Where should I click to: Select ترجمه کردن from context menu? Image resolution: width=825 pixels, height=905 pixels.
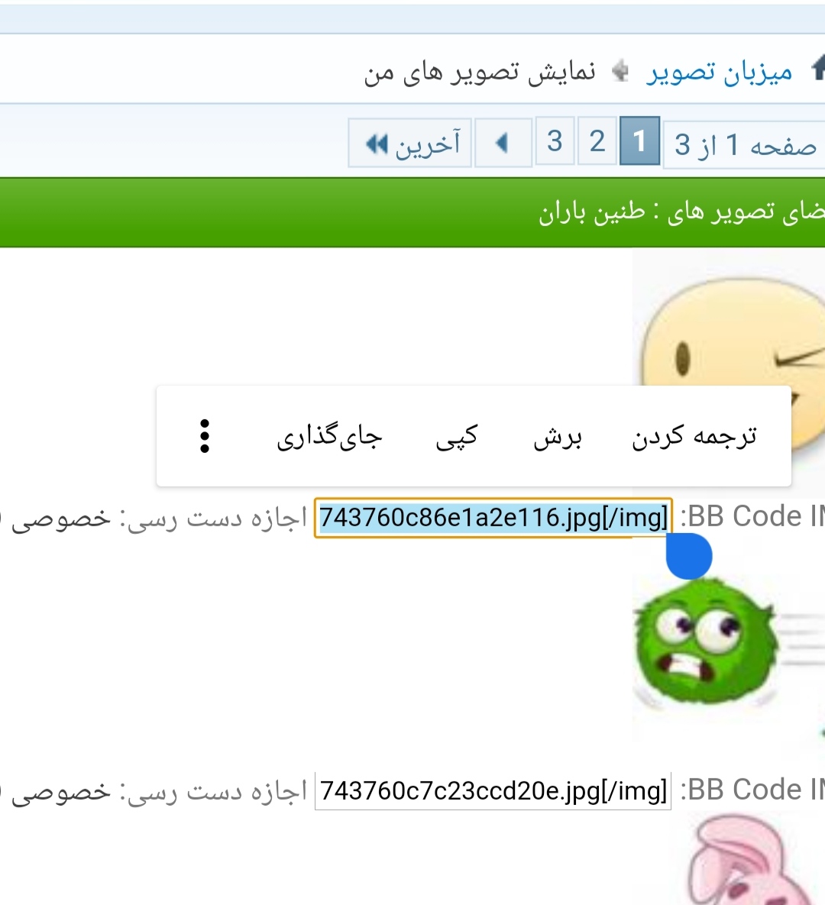[x=694, y=436]
